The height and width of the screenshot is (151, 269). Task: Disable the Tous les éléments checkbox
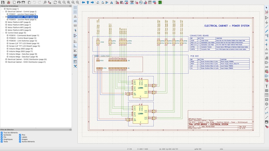point(2,133)
